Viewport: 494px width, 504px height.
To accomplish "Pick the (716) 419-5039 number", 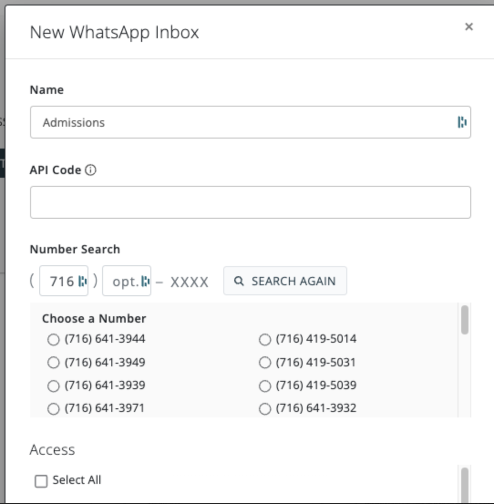I will point(265,386).
